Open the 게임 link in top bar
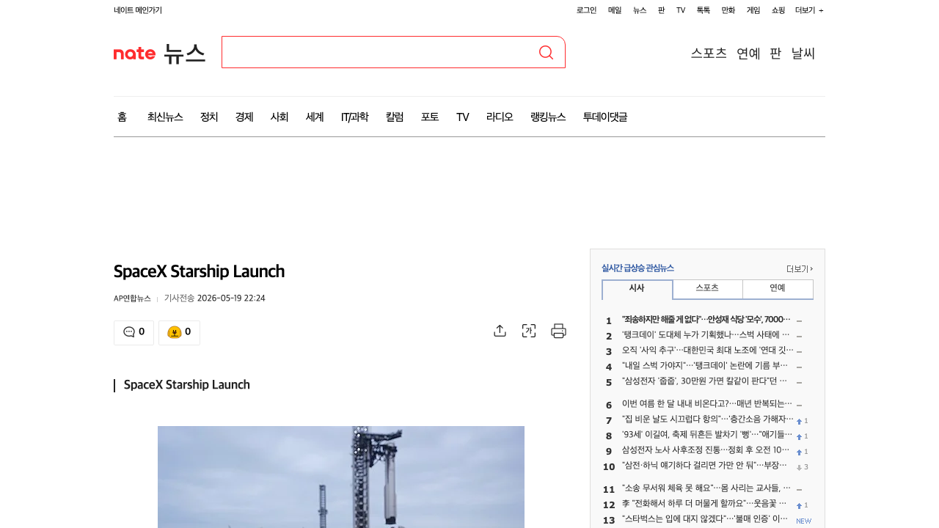Screen dimensions: 939x528 click(x=753, y=10)
